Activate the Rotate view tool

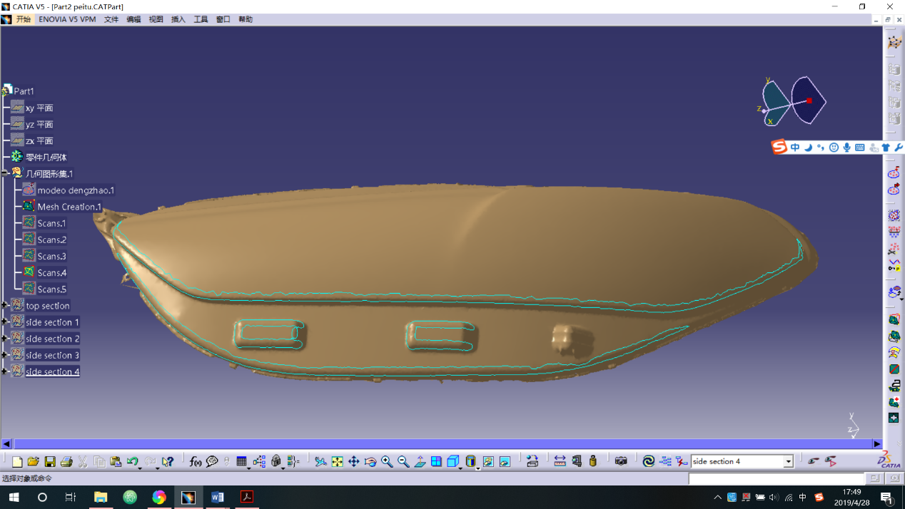point(370,462)
